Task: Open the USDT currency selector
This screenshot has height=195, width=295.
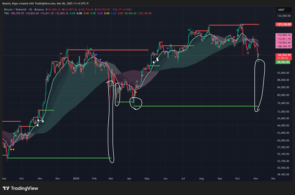Action: point(282,10)
